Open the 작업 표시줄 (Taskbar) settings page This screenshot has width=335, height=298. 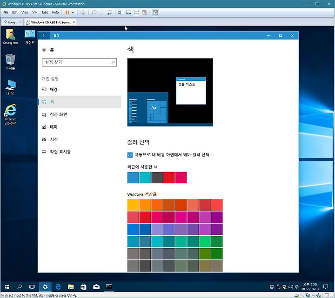[x=80, y=152]
